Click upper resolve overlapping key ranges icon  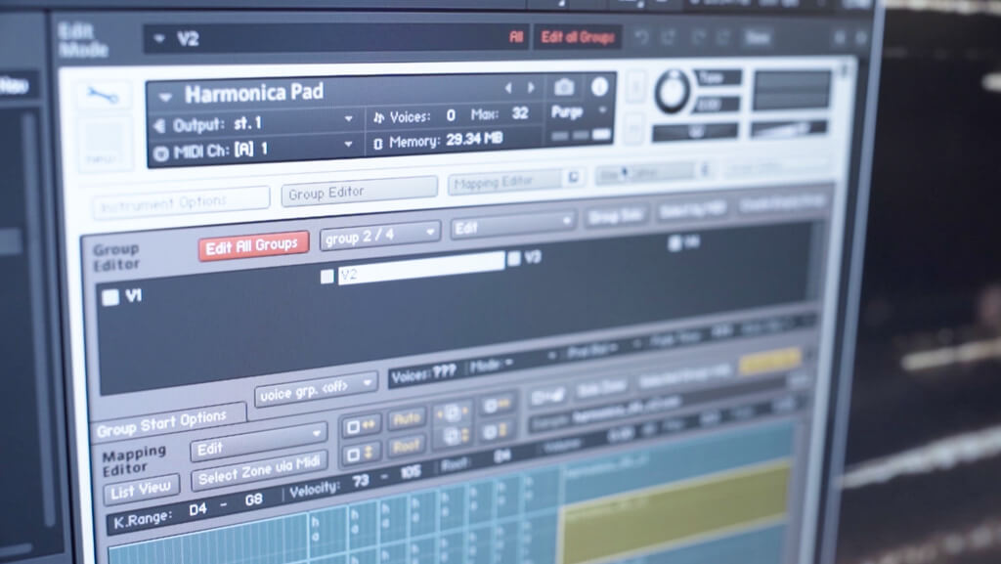pos(496,404)
